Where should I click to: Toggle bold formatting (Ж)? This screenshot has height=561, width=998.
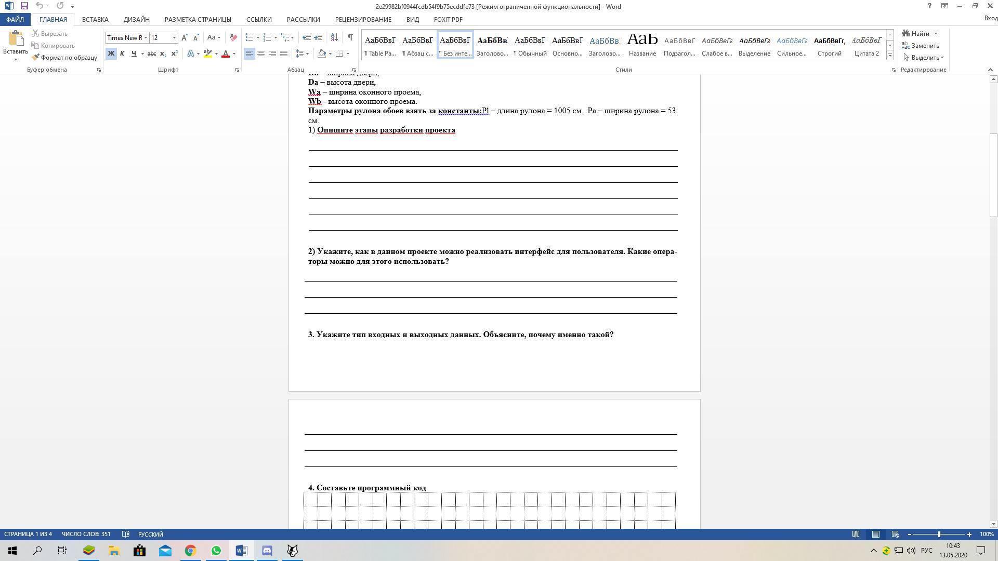point(111,54)
